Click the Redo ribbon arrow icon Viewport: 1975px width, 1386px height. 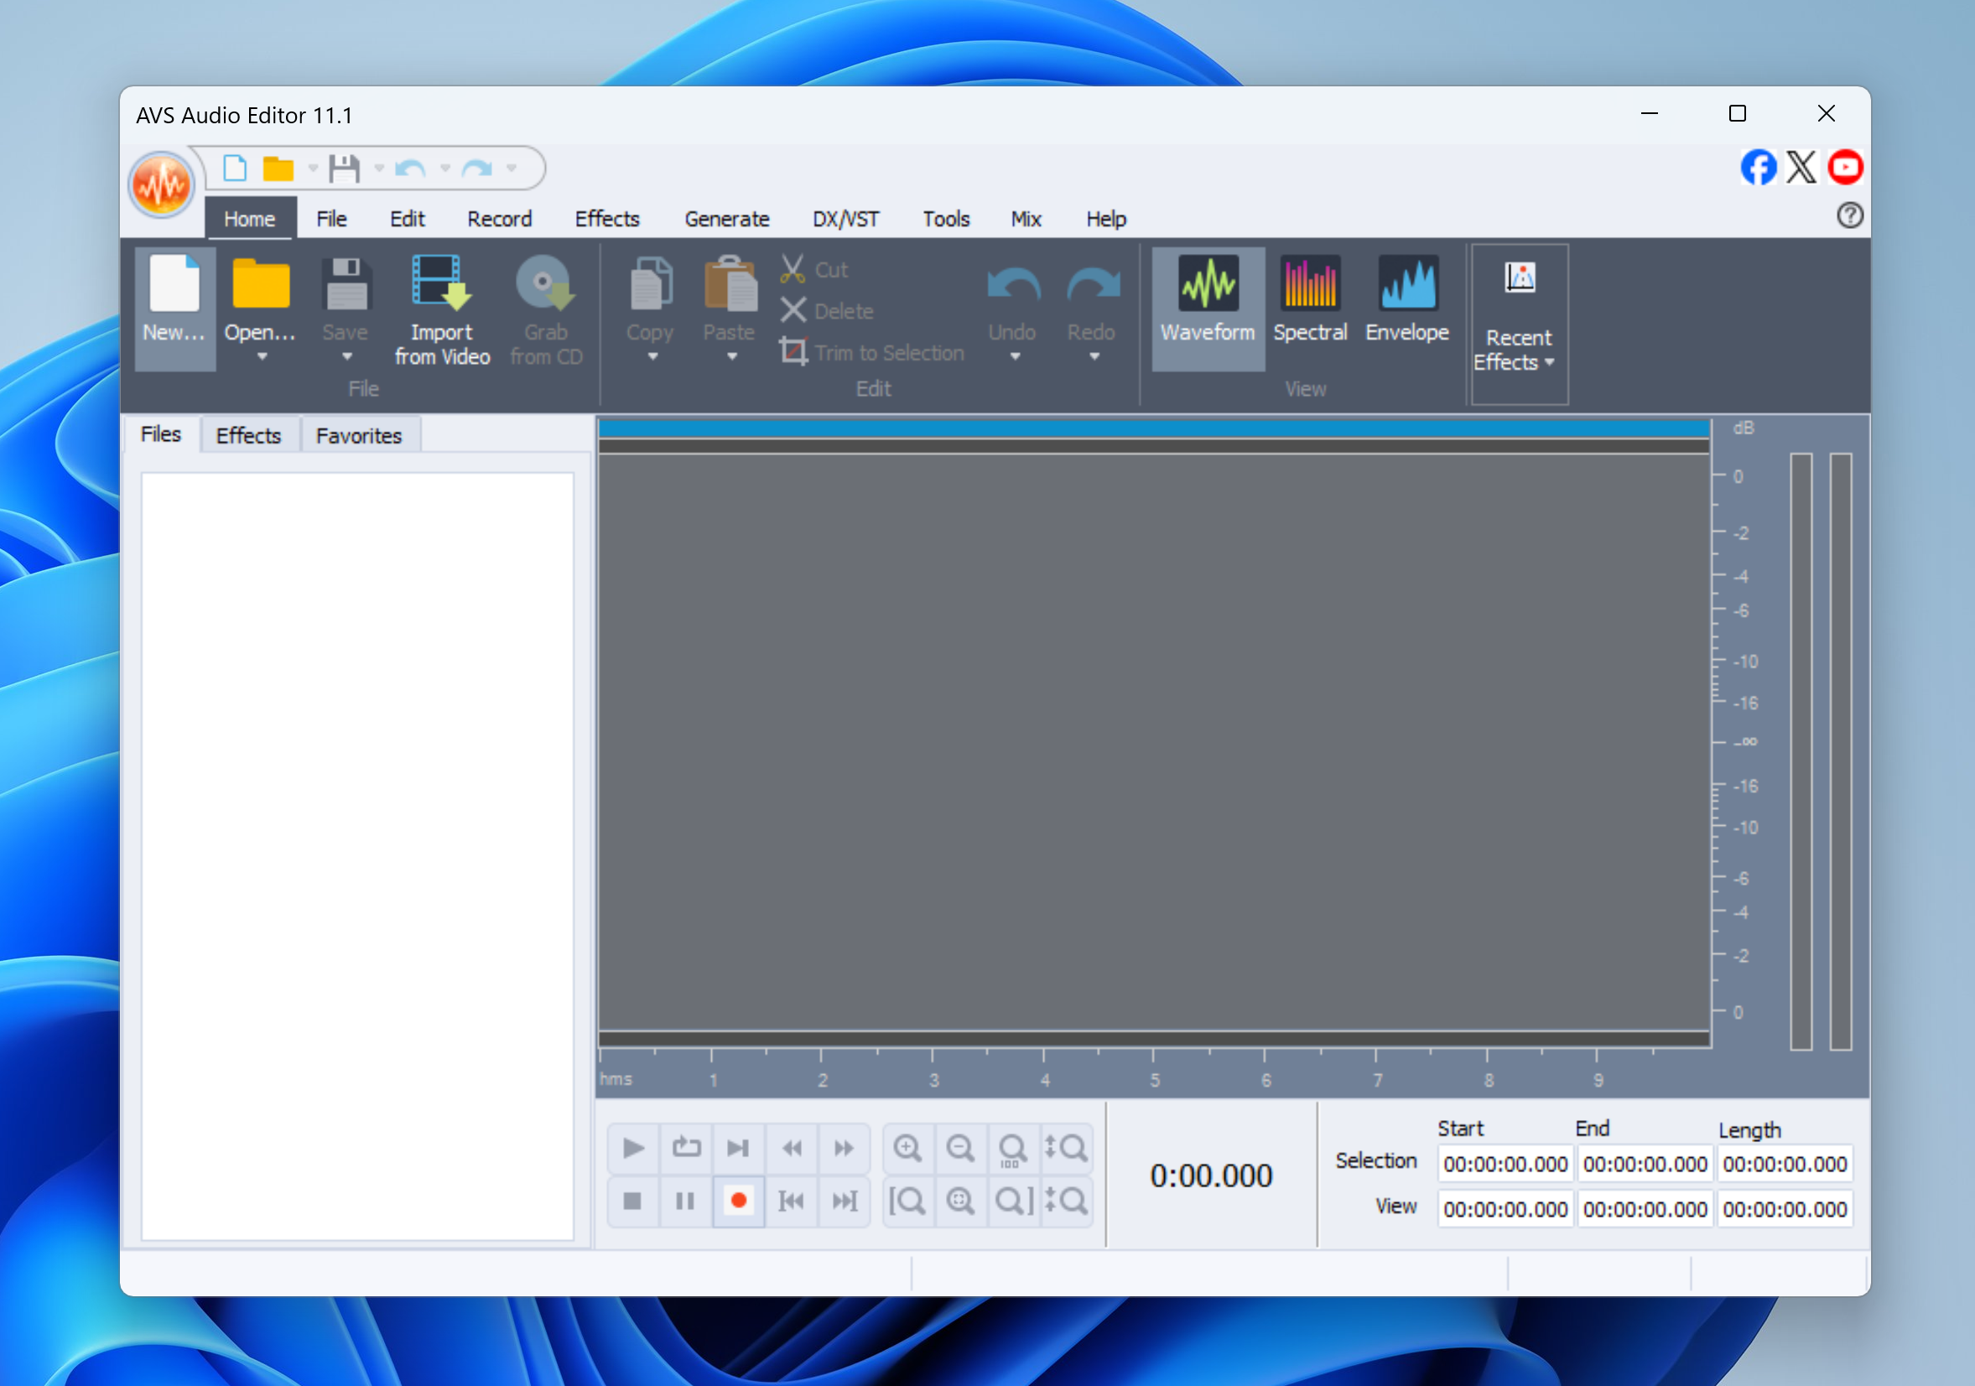[1093, 285]
